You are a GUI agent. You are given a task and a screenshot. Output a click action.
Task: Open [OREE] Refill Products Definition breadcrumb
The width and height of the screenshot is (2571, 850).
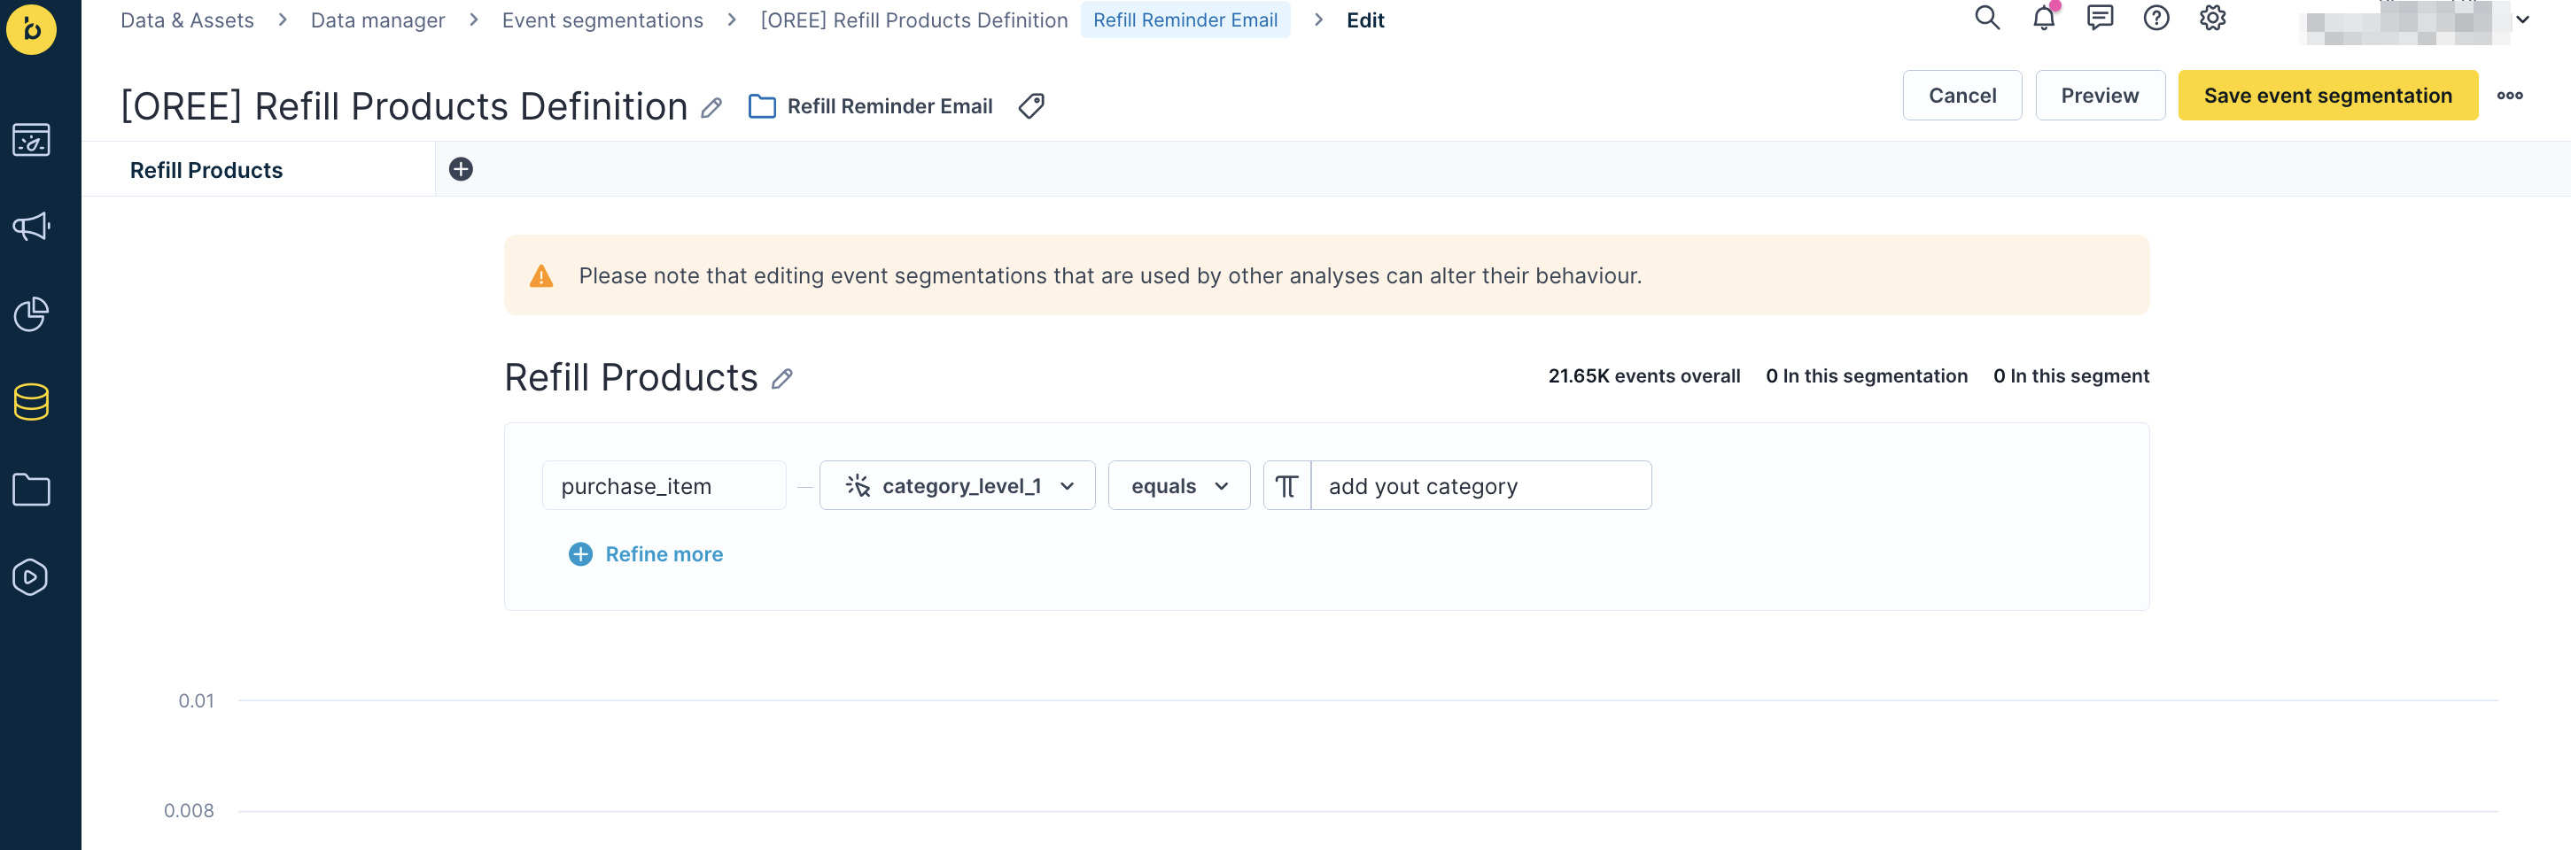[913, 20]
